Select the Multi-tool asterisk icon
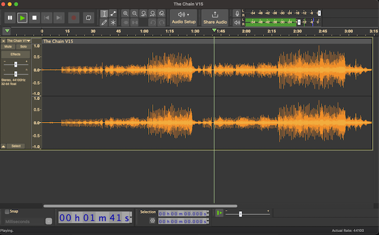379x235 pixels. [113, 22]
